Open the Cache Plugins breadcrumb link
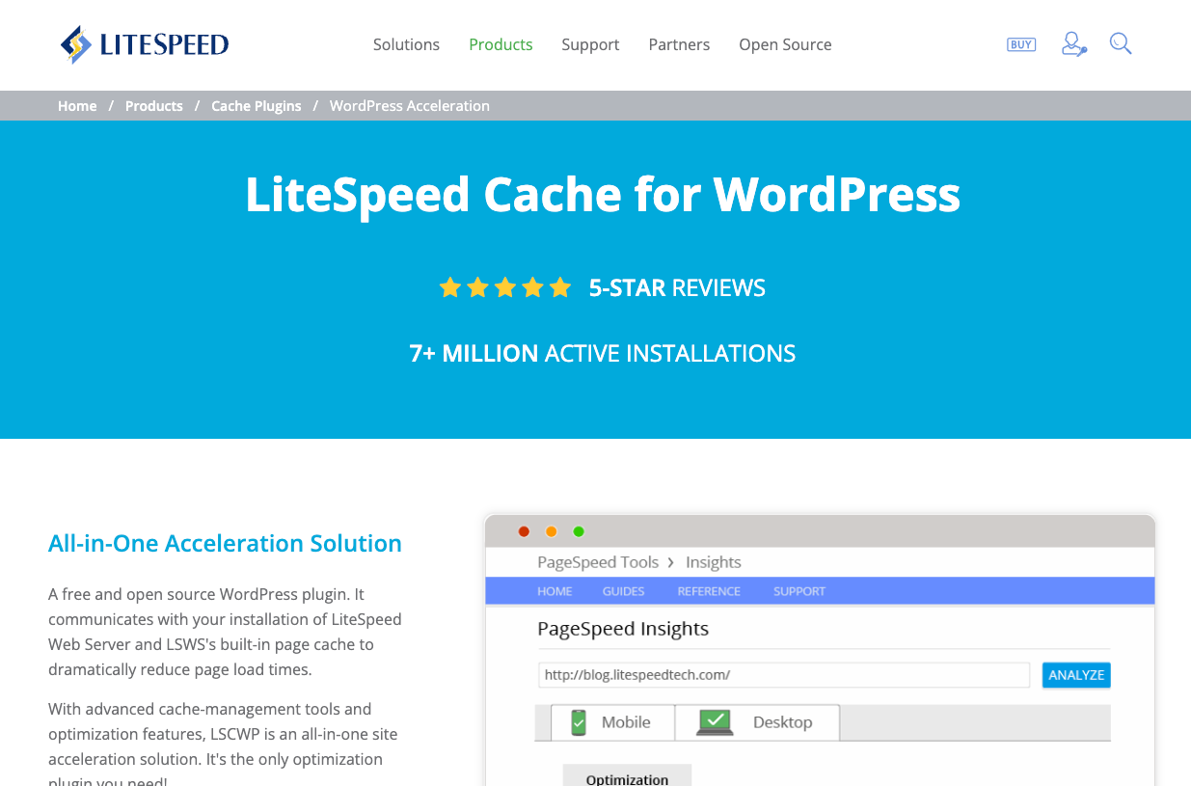 click(x=256, y=105)
